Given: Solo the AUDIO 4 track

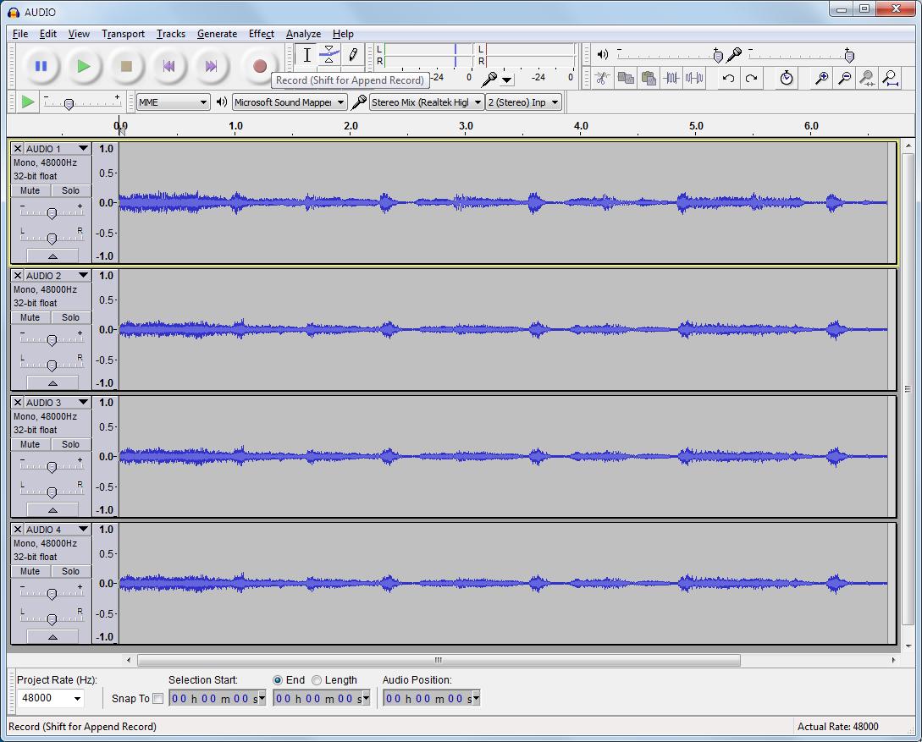Looking at the screenshot, I should [x=70, y=572].
